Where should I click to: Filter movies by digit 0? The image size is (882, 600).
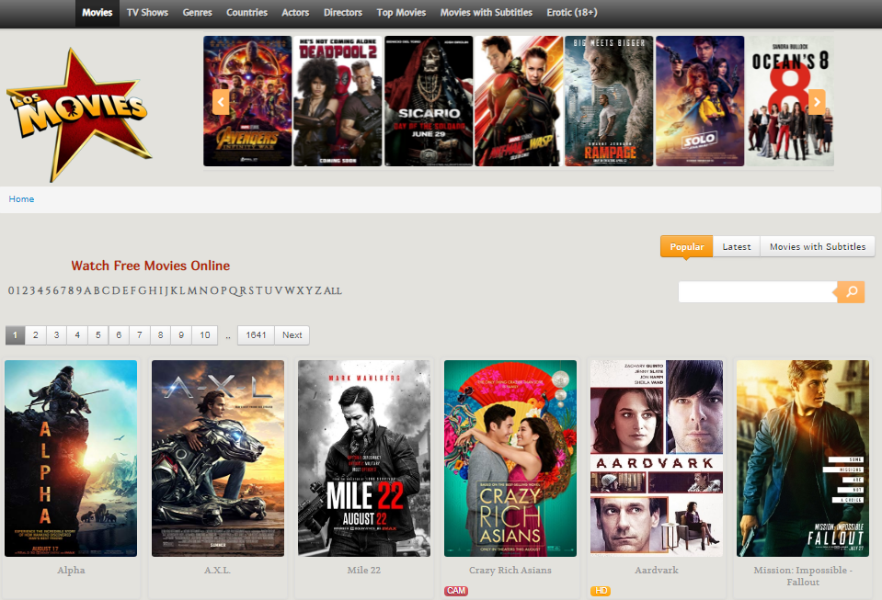coord(11,291)
